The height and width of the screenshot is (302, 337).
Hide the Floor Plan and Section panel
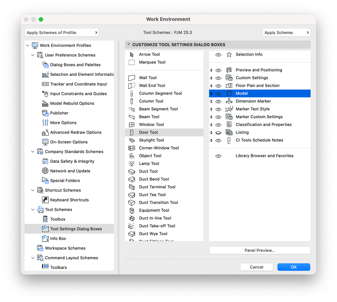(218, 86)
